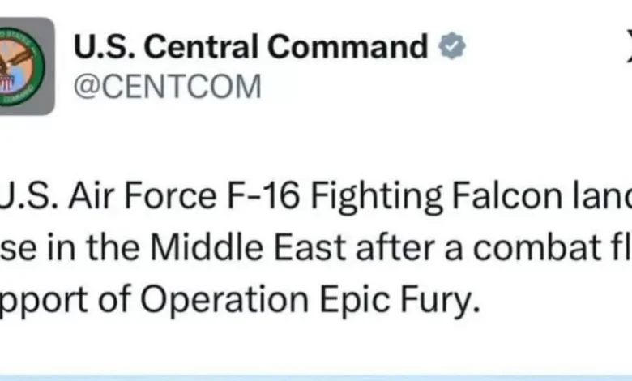The width and height of the screenshot is (632, 381).
Task: Open the attached image below the tweet
Action: coord(316,376)
